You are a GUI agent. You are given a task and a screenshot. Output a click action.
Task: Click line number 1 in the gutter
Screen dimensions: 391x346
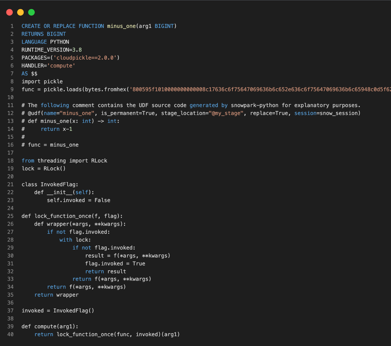pyautogui.click(x=12, y=26)
